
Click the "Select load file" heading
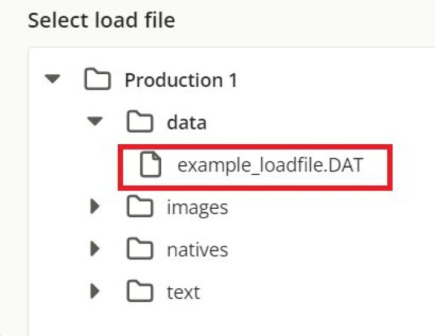click(x=101, y=21)
